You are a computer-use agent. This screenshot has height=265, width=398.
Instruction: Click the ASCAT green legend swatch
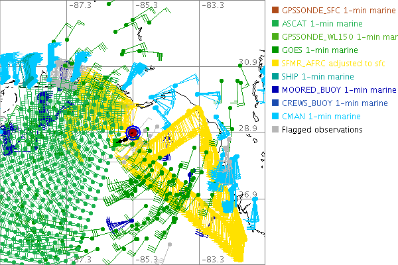pyautogui.click(x=275, y=23)
